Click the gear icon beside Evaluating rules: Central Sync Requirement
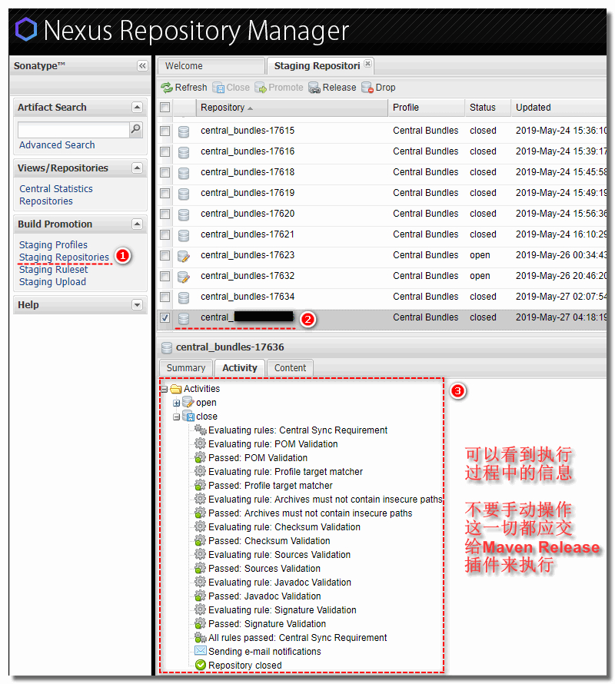615x684 pixels. [x=201, y=430]
